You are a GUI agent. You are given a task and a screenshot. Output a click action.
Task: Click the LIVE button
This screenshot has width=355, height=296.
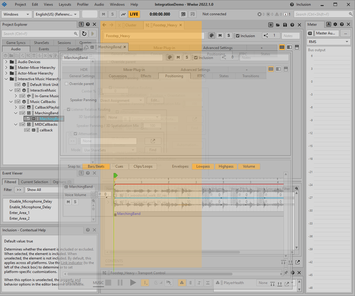pyautogui.click(x=134, y=14)
